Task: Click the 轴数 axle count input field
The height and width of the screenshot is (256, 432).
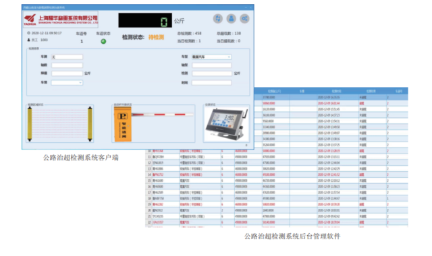Action: (67, 65)
